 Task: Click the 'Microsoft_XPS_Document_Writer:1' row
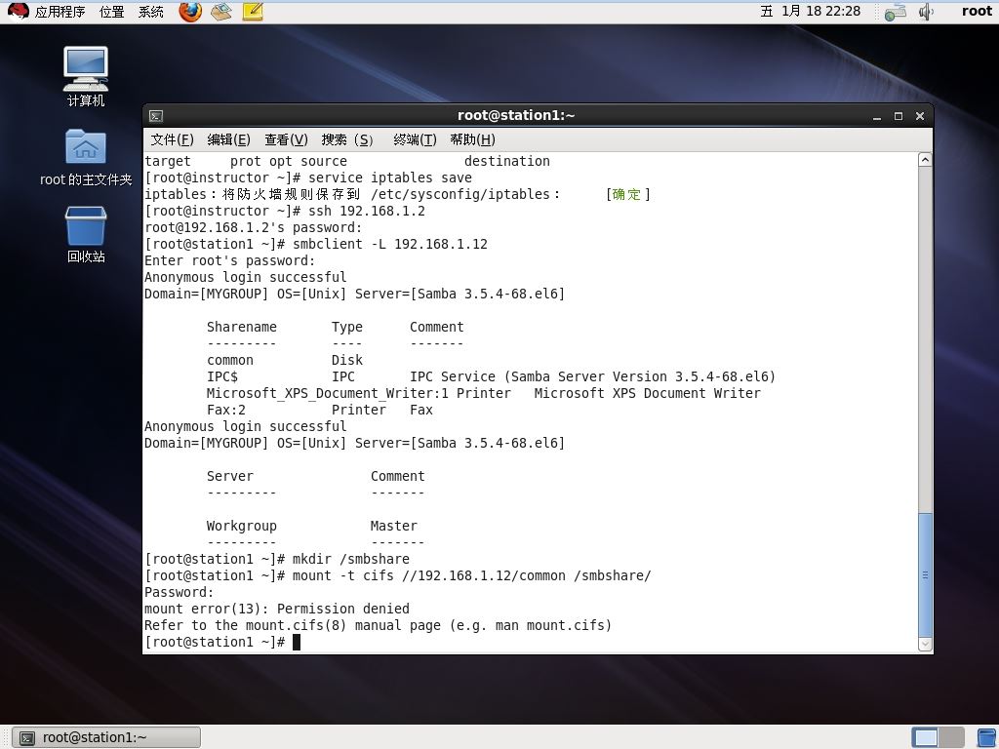pyautogui.click(x=484, y=394)
